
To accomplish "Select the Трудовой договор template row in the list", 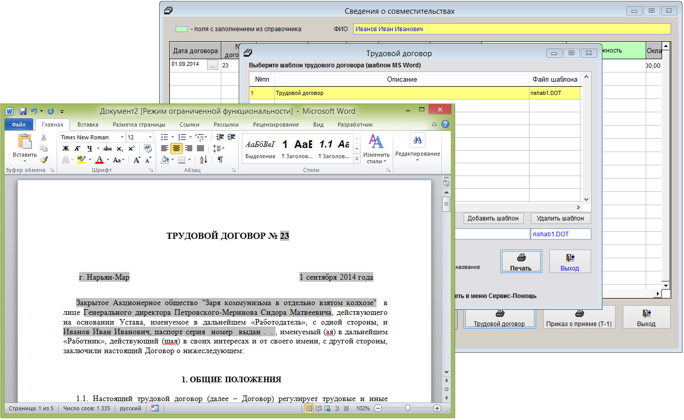I will (415, 93).
